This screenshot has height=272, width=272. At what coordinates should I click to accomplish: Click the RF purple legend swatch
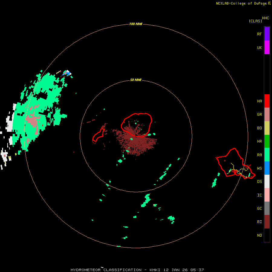click(267, 34)
